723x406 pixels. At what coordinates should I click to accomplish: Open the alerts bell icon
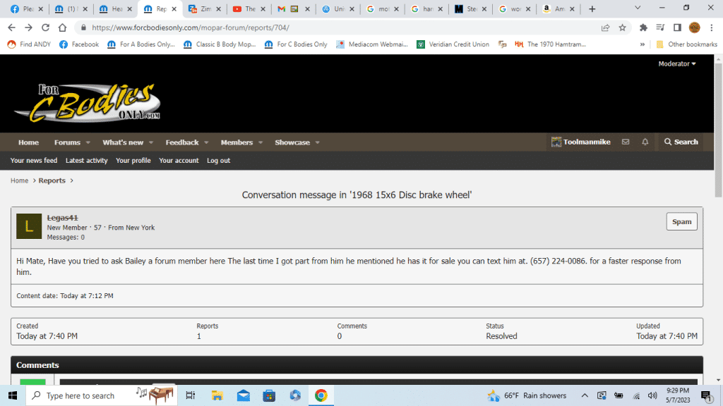coord(645,142)
